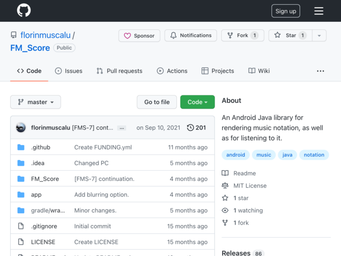Viewport: 341px width, 256px height.
Task: Click the Go to file button
Action: [157, 102]
